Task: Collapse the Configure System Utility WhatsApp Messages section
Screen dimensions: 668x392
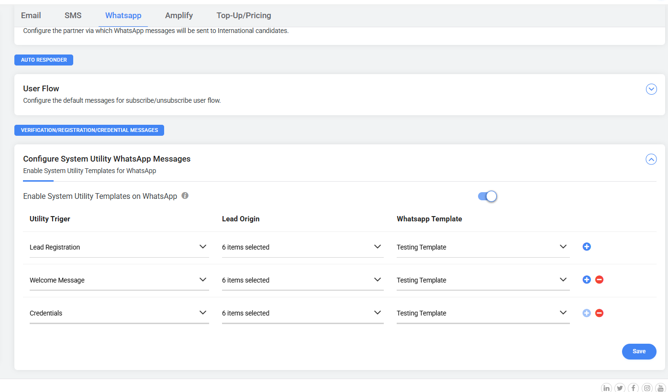Action: [x=651, y=159]
